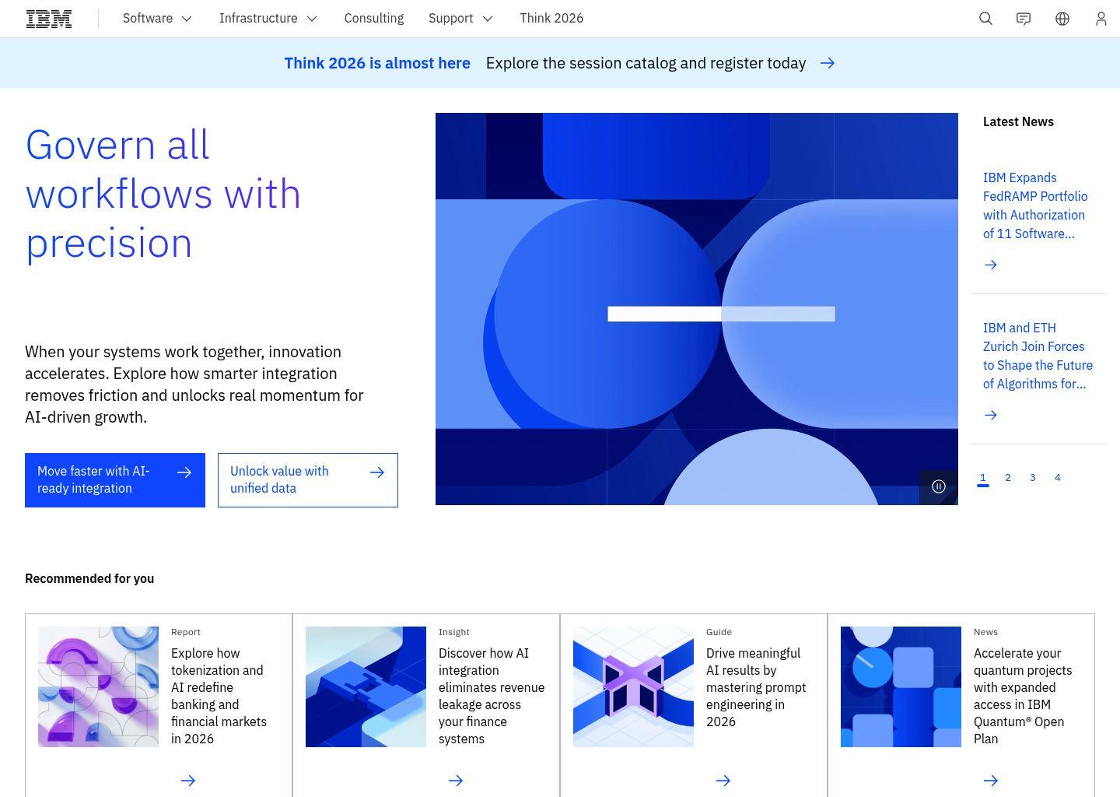Open the chat icon in the header
Screen dimensions: 1120x797
point(1023,18)
